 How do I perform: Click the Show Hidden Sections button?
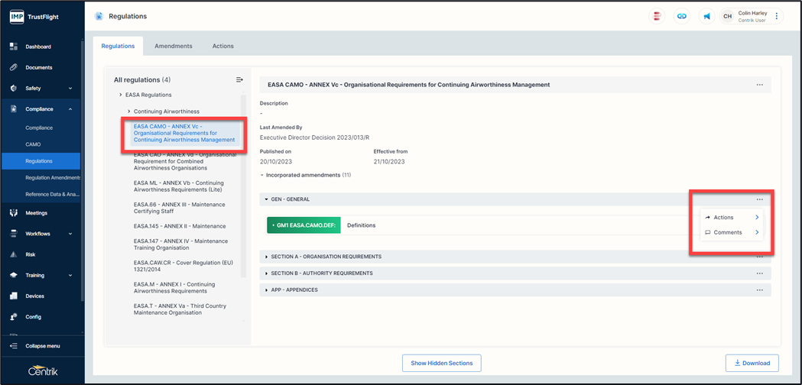pyautogui.click(x=441, y=363)
